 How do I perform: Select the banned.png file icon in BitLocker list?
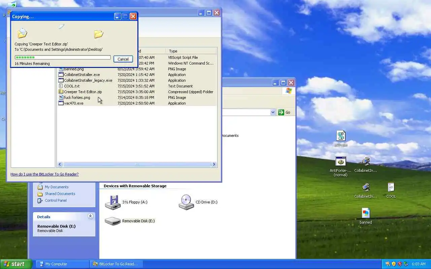pos(61,69)
